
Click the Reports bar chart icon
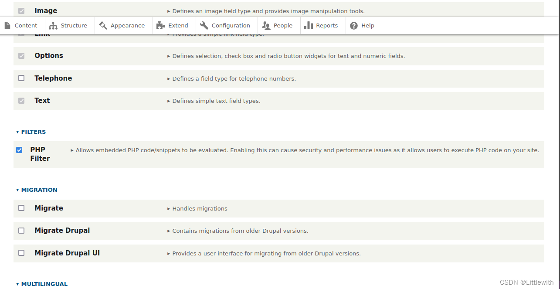[309, 26]
